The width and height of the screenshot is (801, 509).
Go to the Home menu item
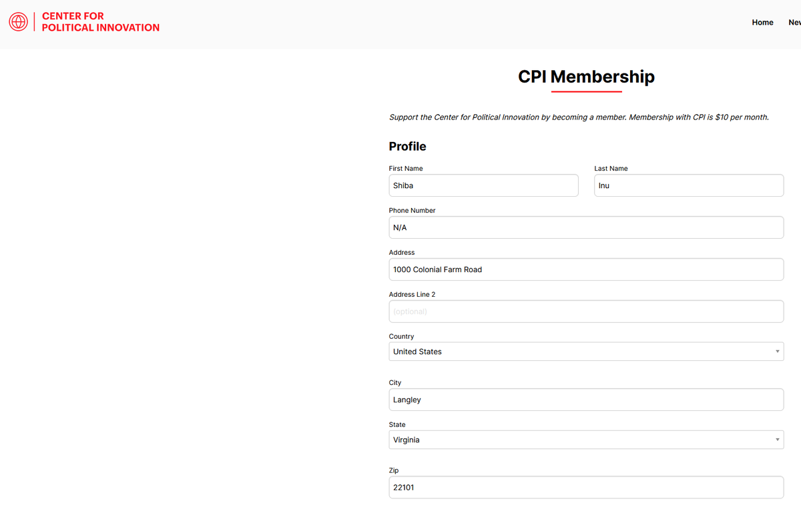(762, 22)
